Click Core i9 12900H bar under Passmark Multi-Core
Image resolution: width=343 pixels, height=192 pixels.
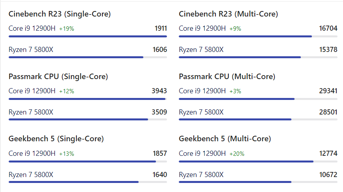click(x=258, y=99)
